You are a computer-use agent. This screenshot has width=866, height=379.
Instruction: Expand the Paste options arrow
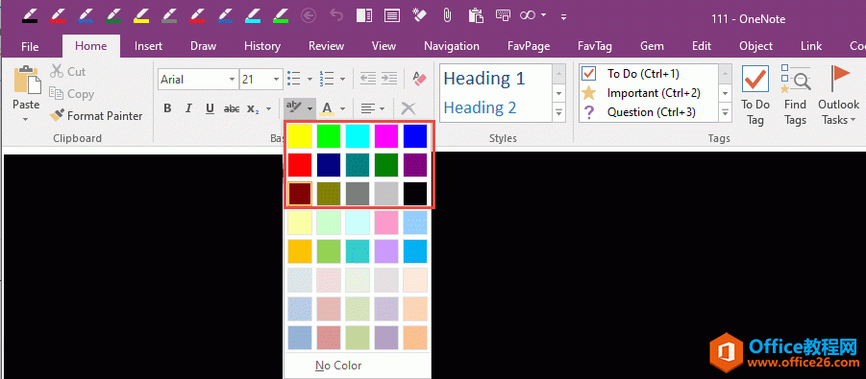26,119
